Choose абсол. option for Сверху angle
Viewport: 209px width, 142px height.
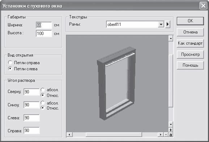point(43,90)
